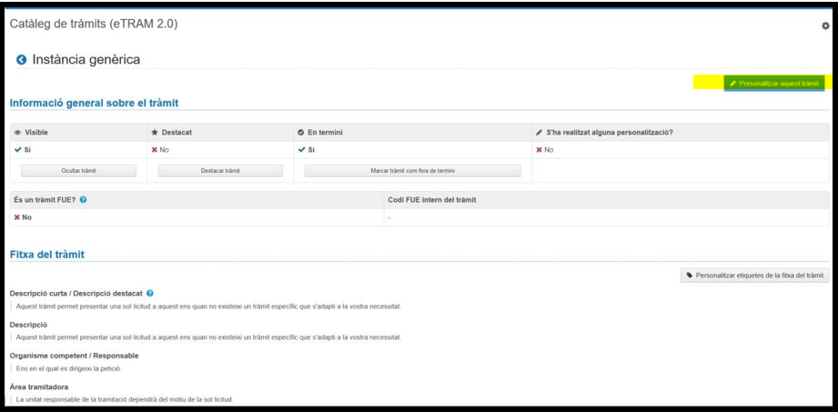838x412 pixels.
Task: Click the eye icon in Visible header
Action: click(16, 133)
